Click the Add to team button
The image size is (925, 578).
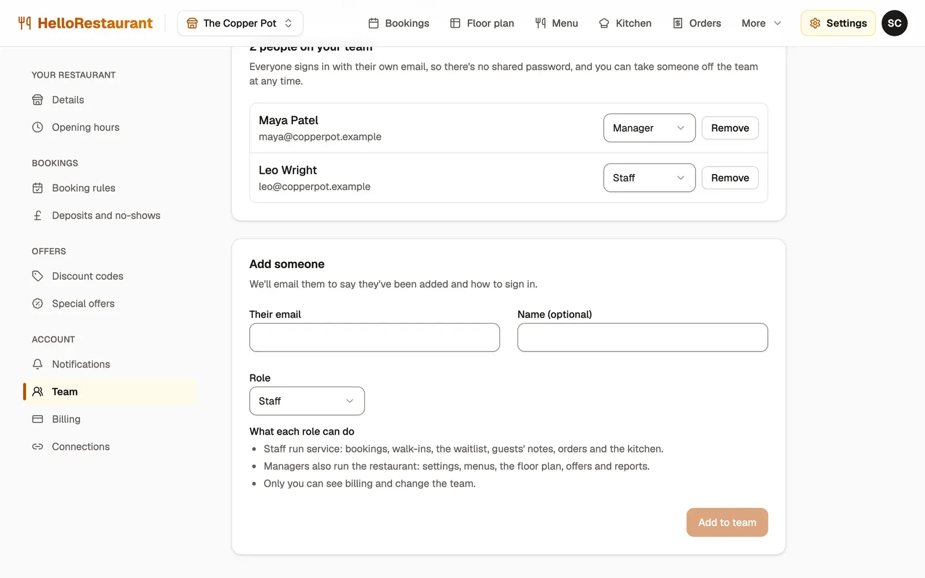pyautogui.click(x=727, y=523)
